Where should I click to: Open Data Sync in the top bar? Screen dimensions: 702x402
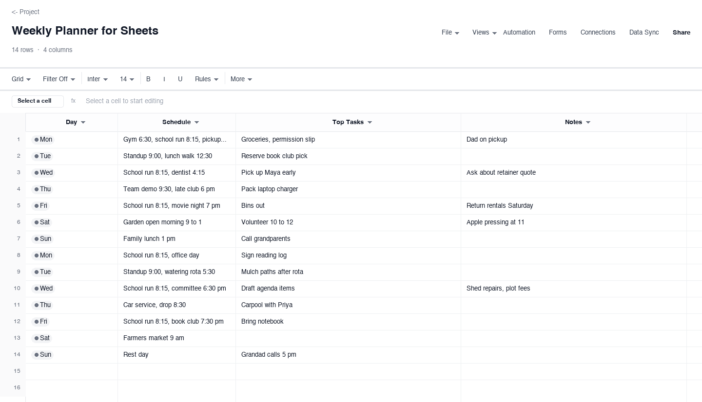click(x=644, y=32)
